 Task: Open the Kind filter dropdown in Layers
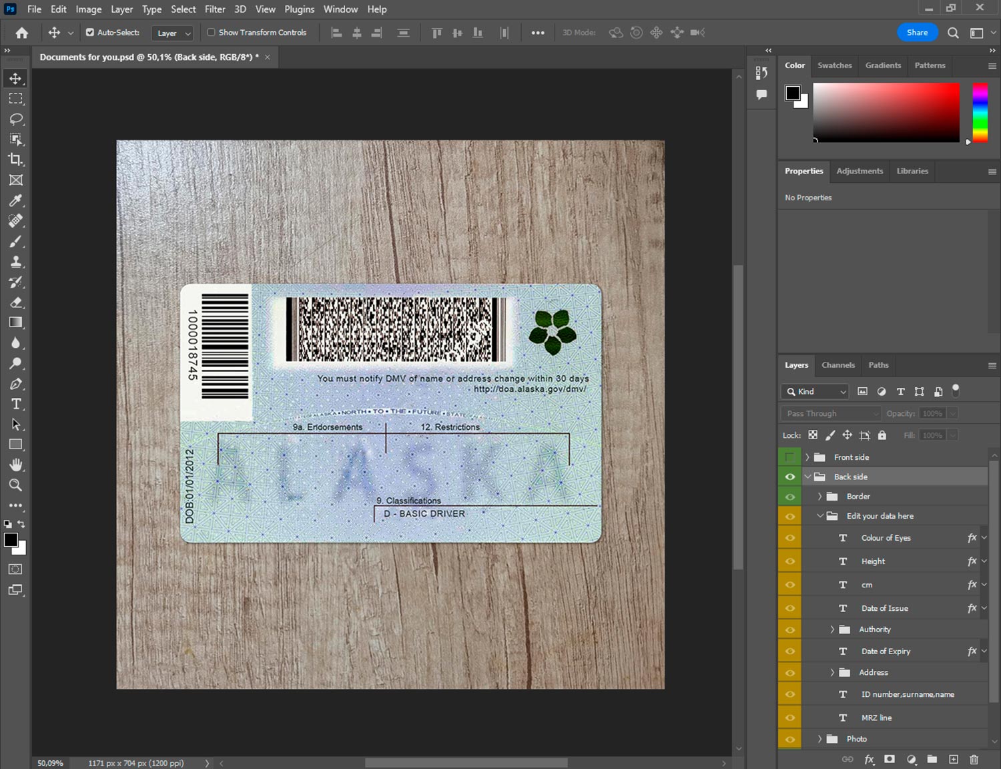point(815,392)
